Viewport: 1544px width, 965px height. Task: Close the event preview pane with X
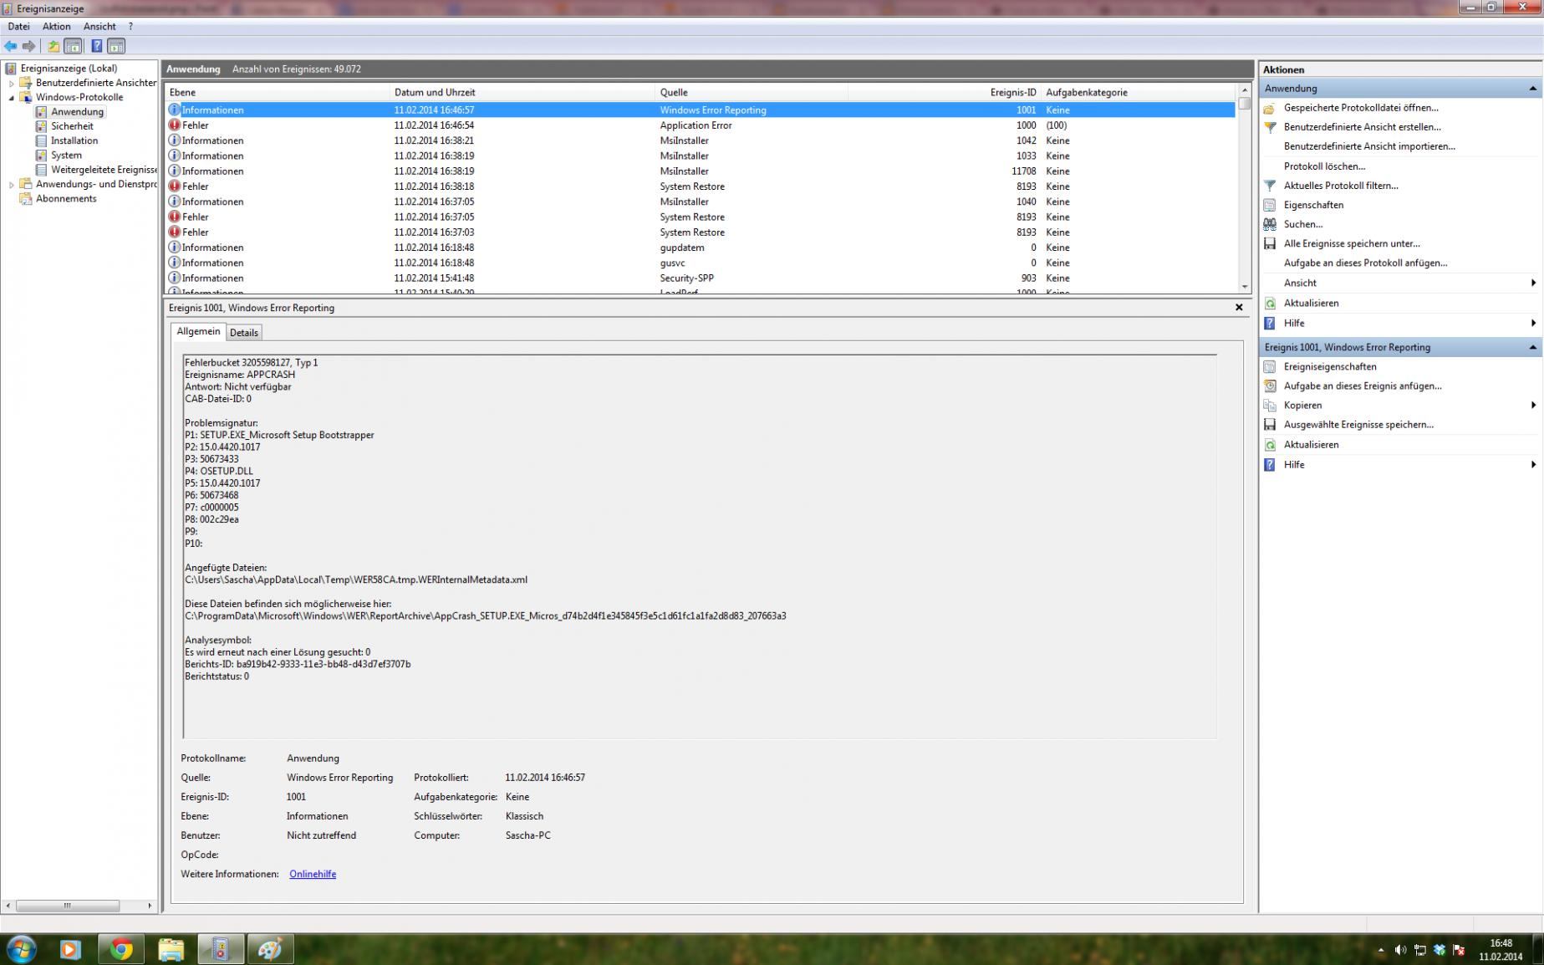click(1239, 308)
